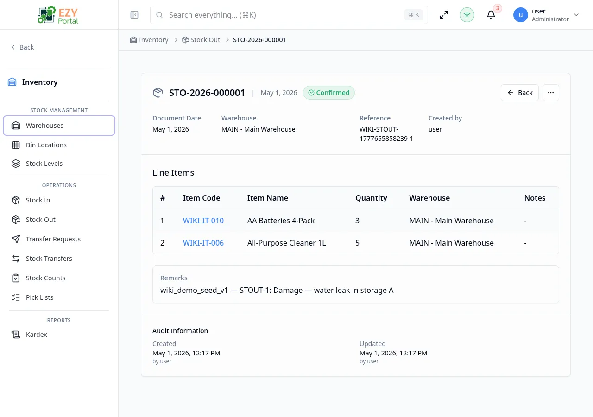593x417 pixels.
Task: Click the sidebar Back link
Action: (22, 47)
